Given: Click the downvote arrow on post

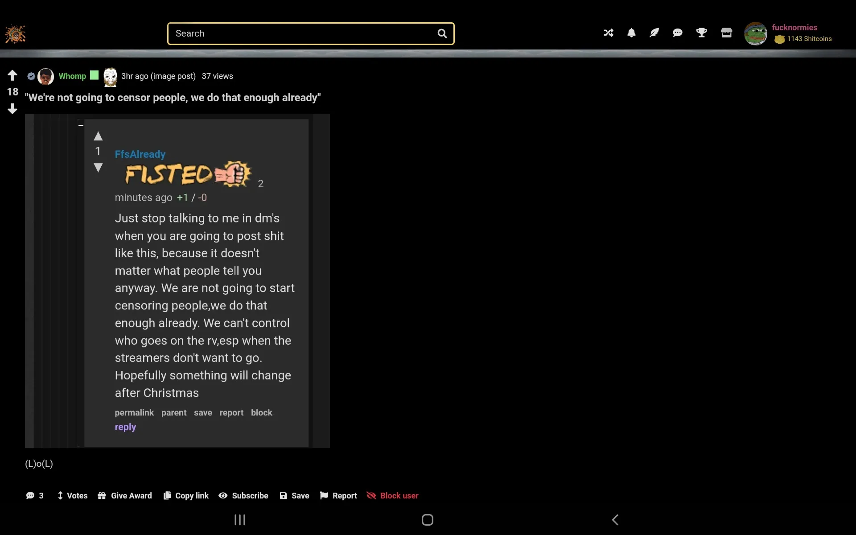Looking at the screenshot, I should pyautogui.click(x=12, y=109).
